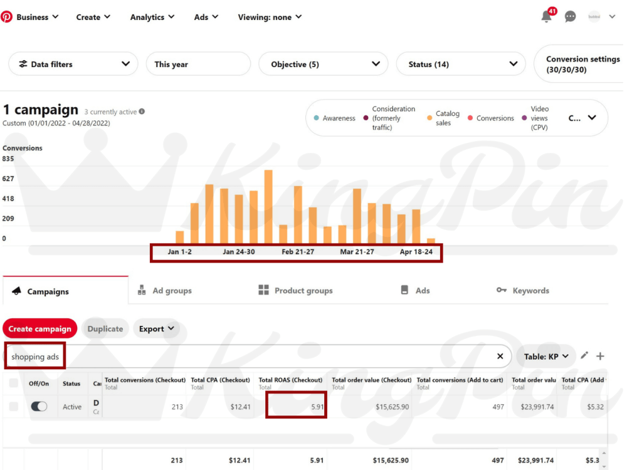Click the profile avatar
Viewport: 627px width, 470px height.
point(594,17)
